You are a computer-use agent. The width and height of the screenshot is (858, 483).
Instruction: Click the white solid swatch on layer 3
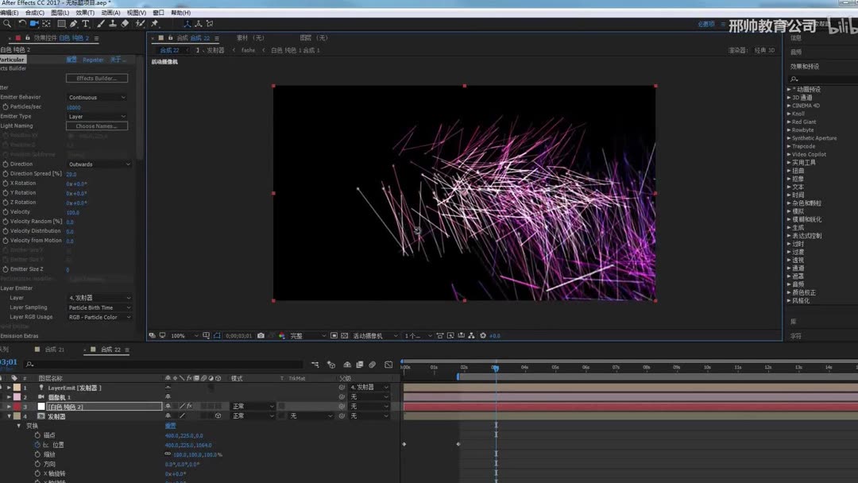click(41, 407)
